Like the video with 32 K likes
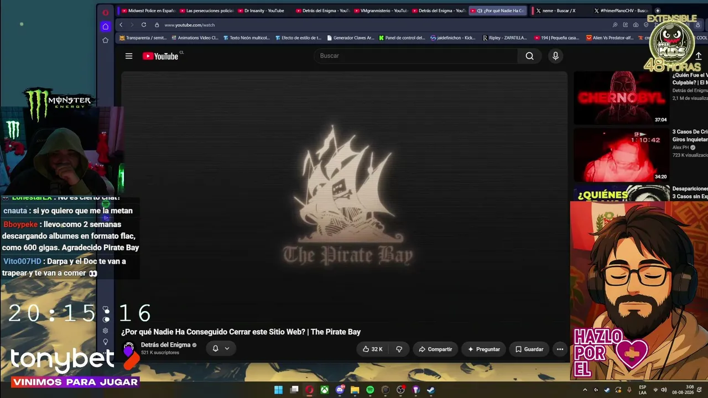Viewport: 708px width, 398px height. [x=372, y=349]
